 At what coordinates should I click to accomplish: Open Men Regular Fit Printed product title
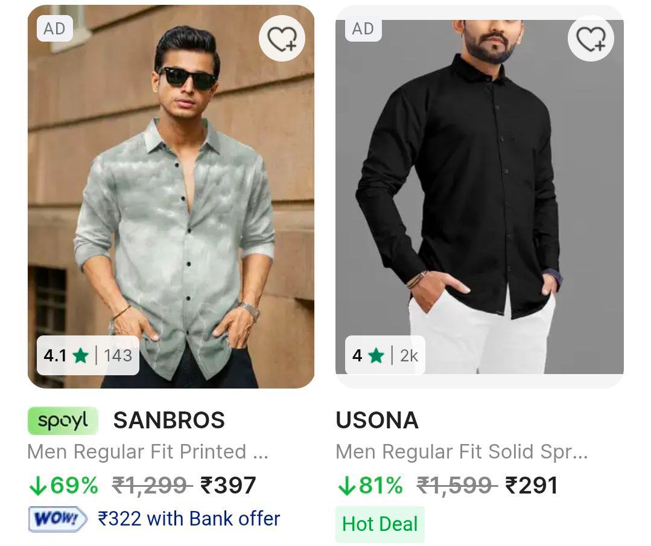coord(148,452)
